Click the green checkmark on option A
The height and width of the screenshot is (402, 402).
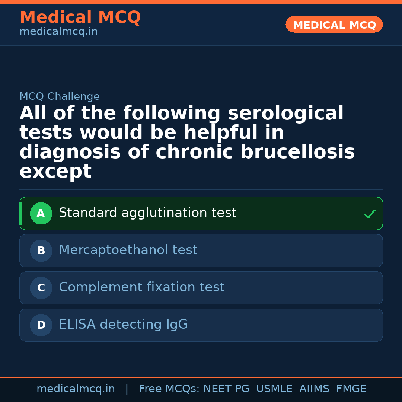click(x=369, y=214)
